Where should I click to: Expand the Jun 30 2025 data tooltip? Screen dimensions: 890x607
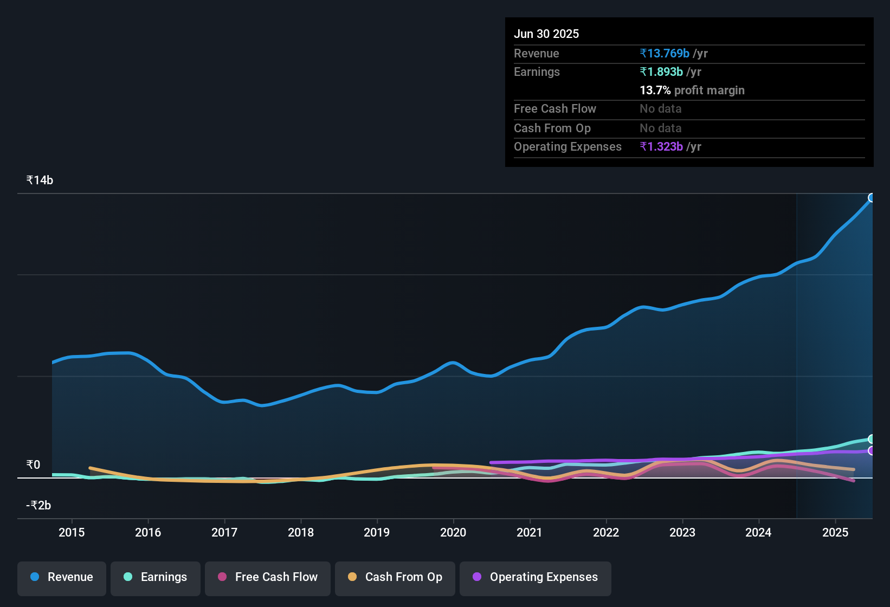pyautogui.click(x=546, y=34)
